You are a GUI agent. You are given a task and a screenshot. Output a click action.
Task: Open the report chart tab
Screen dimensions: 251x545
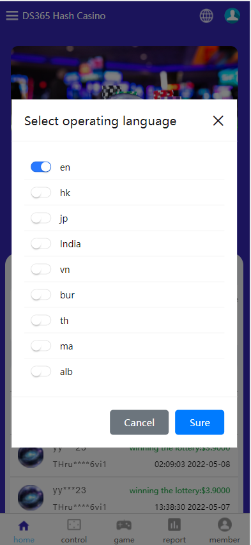tap(174, 525)
